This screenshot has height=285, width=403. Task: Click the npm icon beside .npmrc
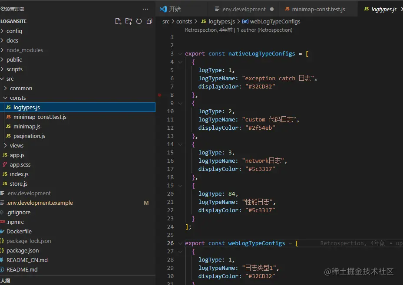pyautogui.click(x=2, y=222)
